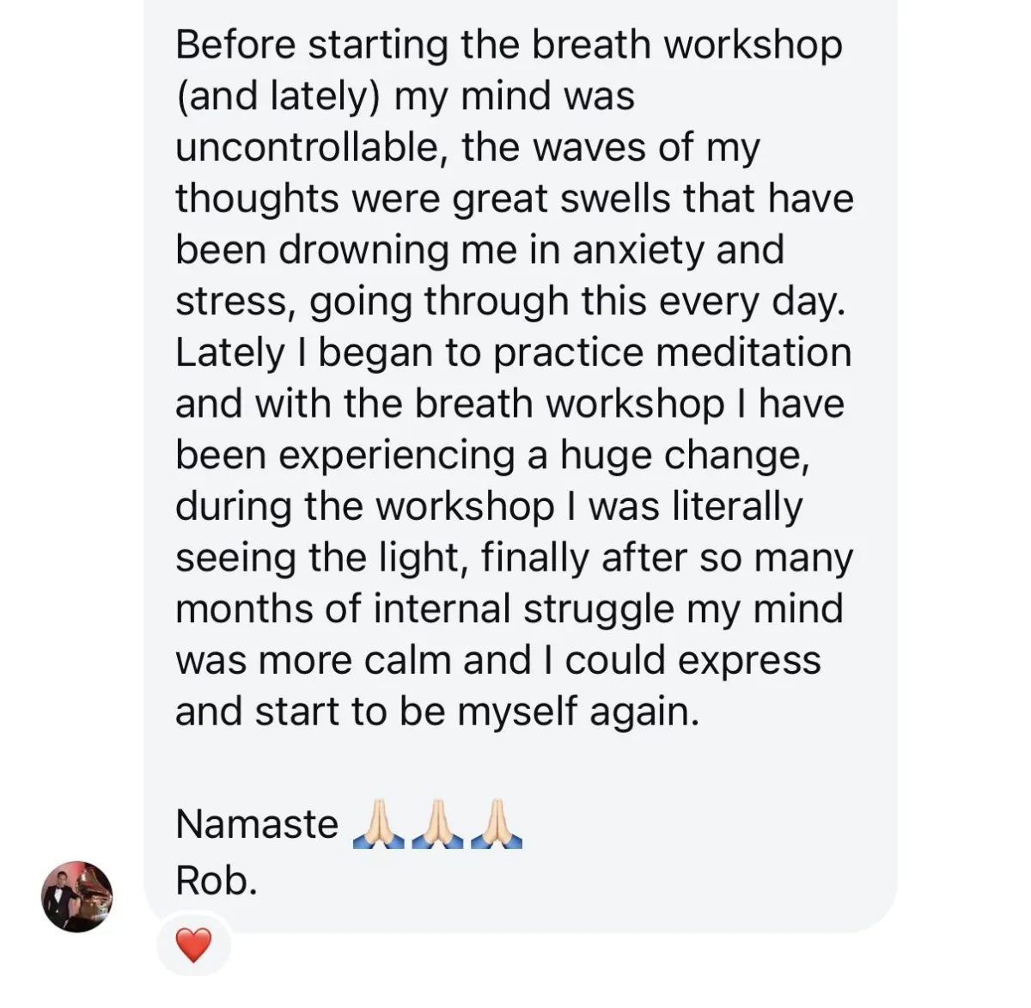Click the blank space above Namaste in bubble
Screen dimensions: 1031x1008
point(515,767)
